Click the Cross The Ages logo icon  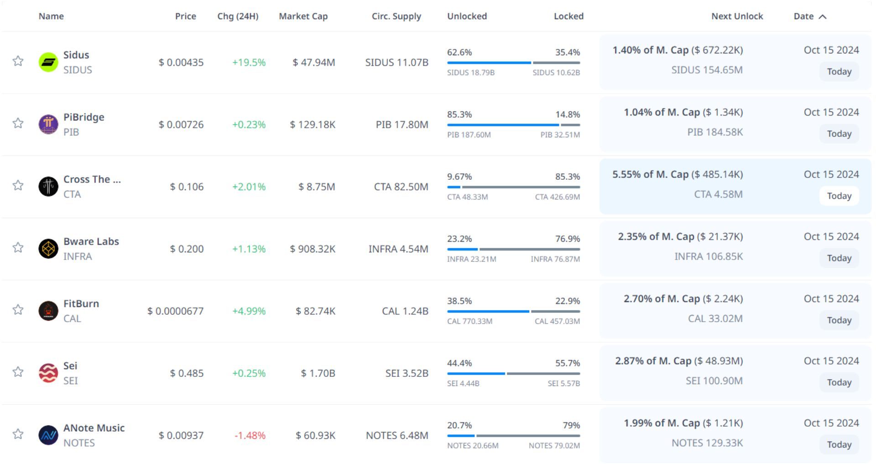pos(48,187)
